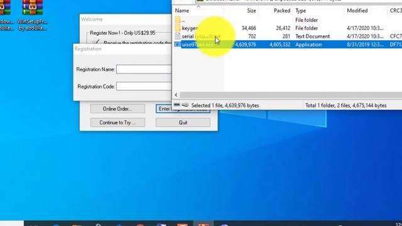Click the Registration dialog title bar
This screenshot has height=226, width=402.
122,49
